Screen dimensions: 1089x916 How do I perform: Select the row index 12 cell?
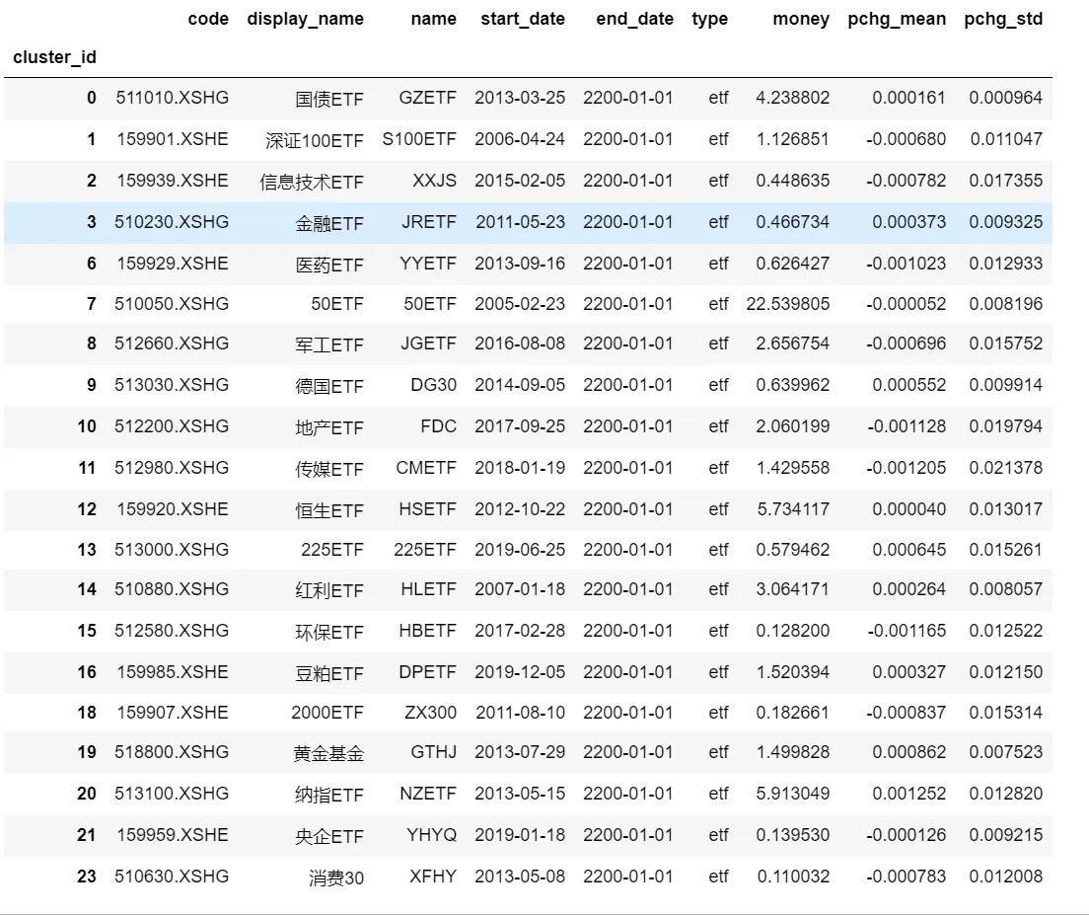click(87, 509)
